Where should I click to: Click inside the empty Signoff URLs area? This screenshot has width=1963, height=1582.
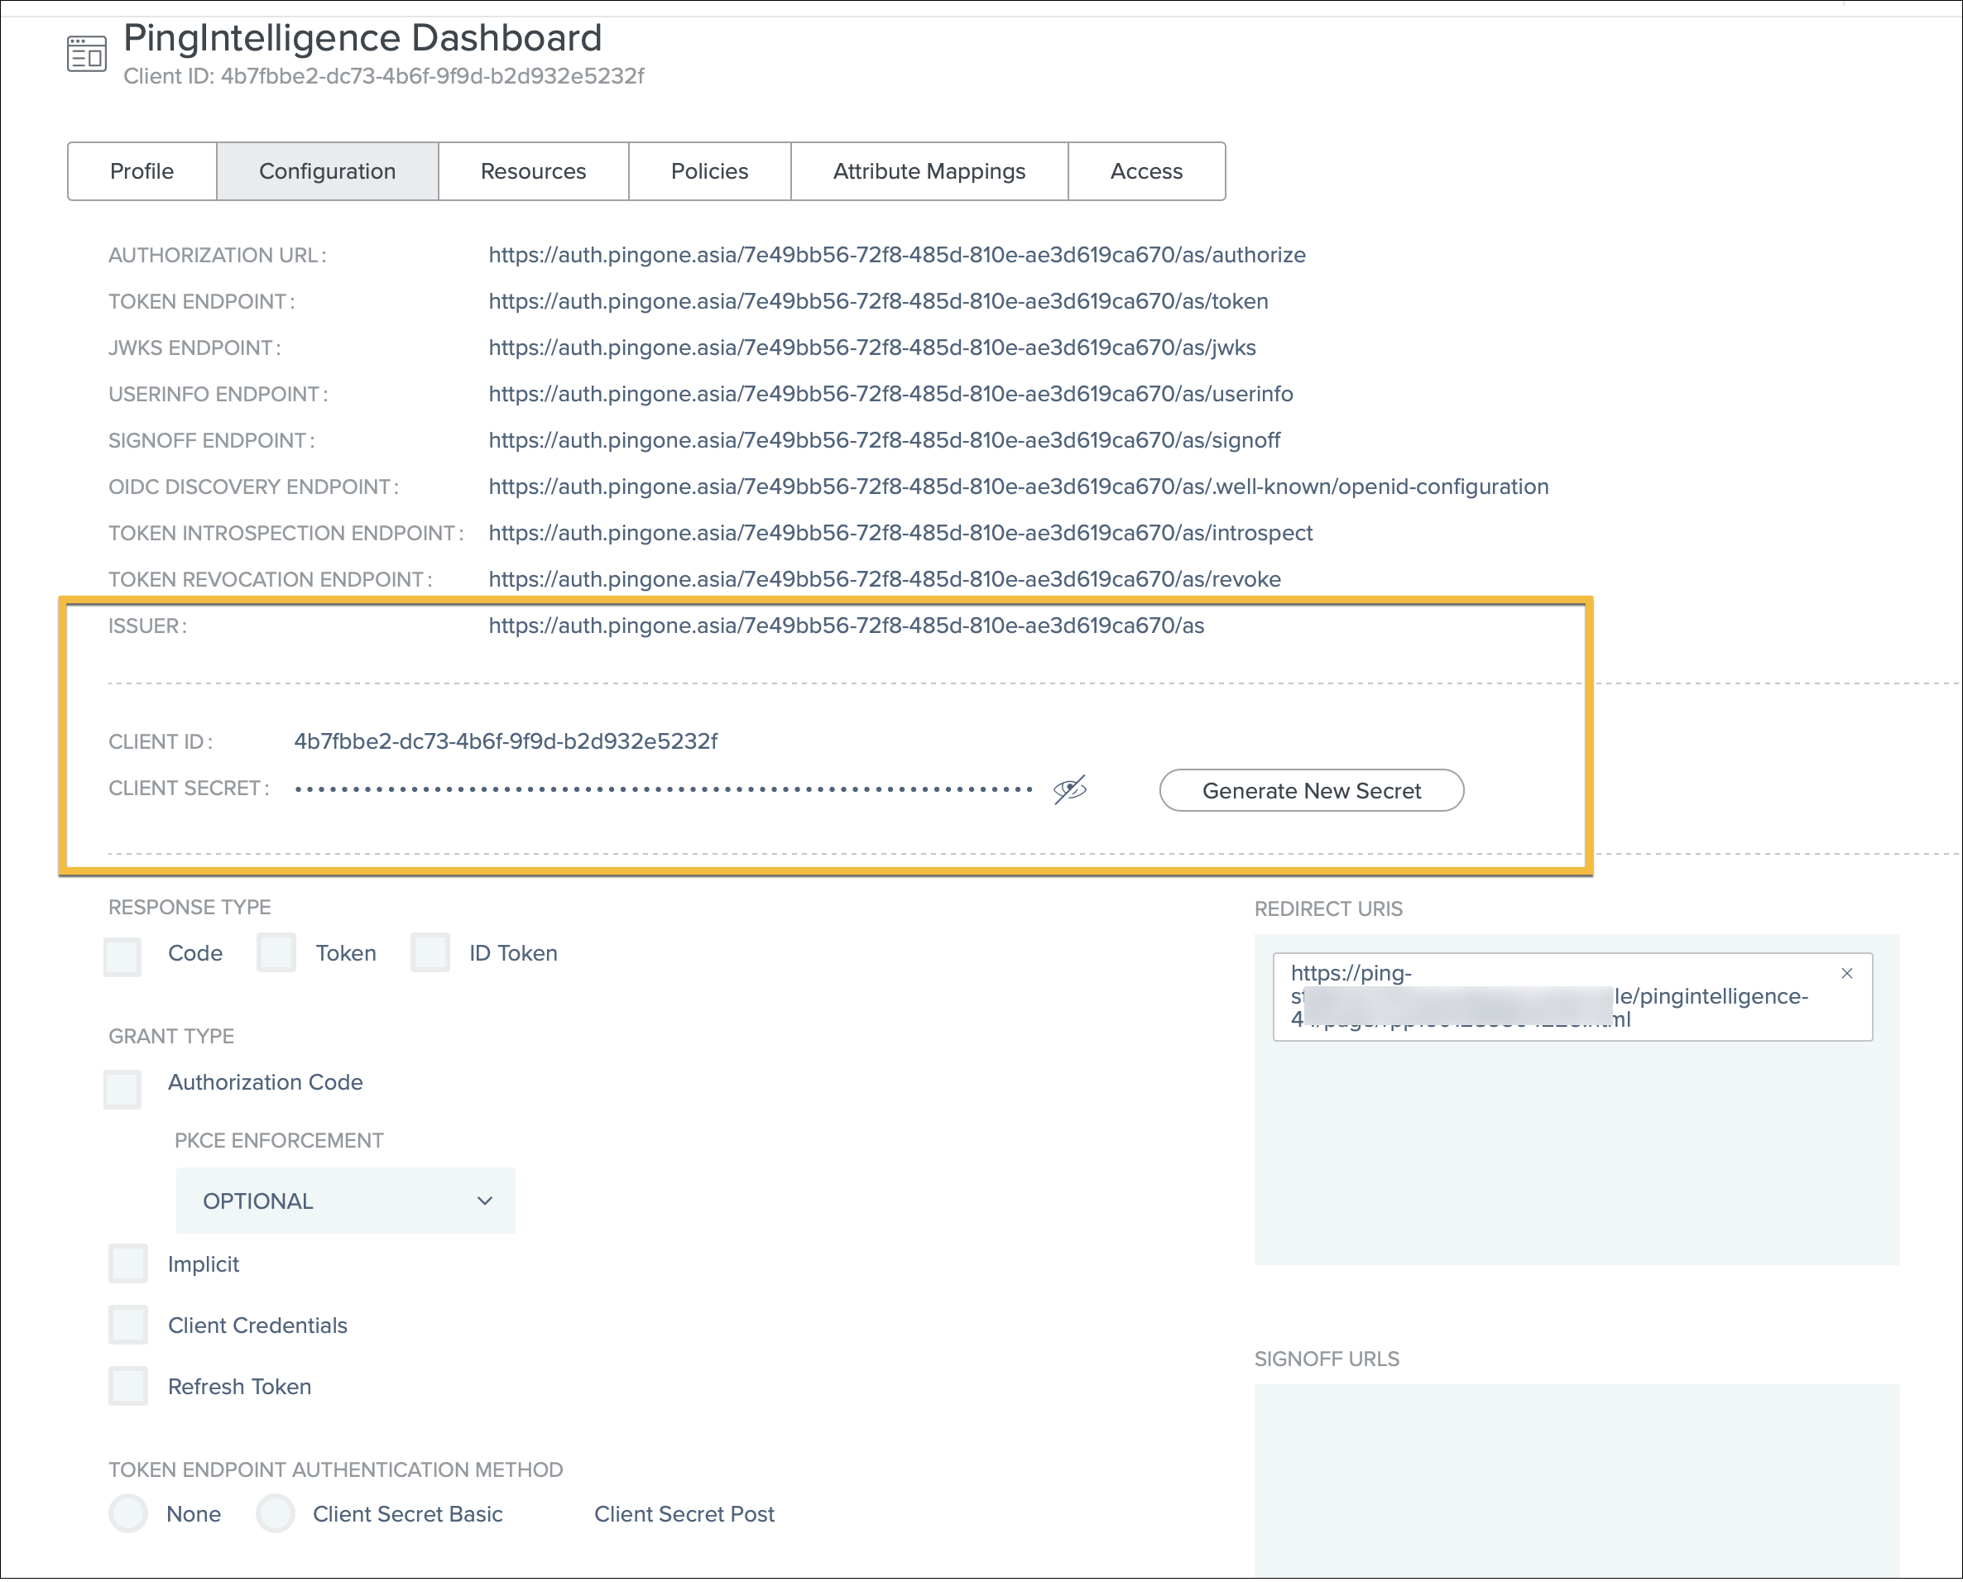pyautogui.click(x=1577, y=1479)
